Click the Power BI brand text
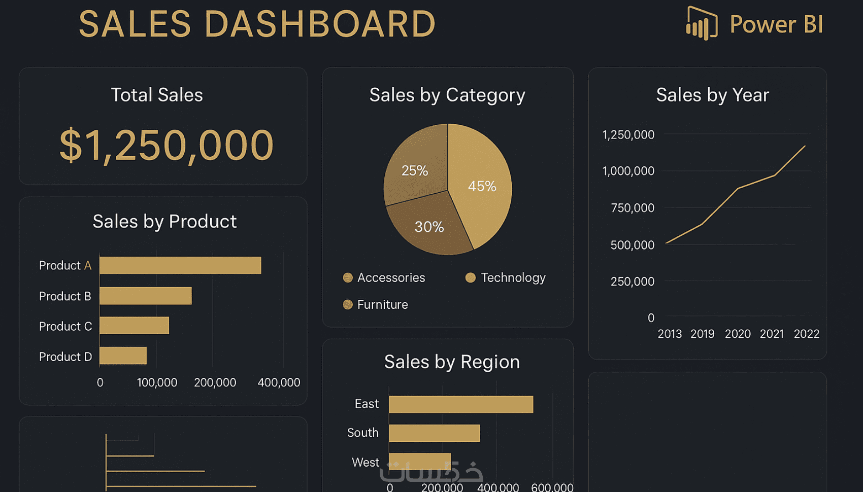Screen dimensions: 863x492 coord(776,24)
